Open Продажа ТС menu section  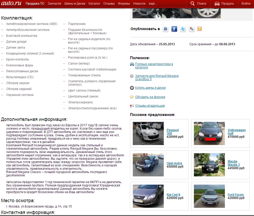click(35, 3)
